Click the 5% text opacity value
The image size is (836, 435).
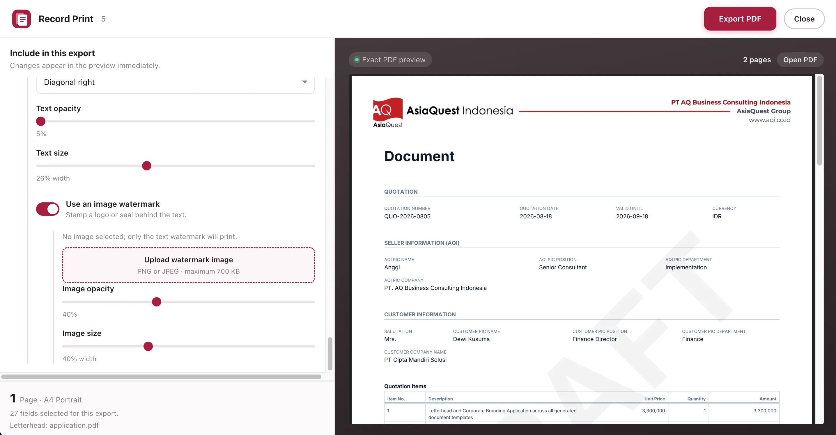tap(41, 134)
